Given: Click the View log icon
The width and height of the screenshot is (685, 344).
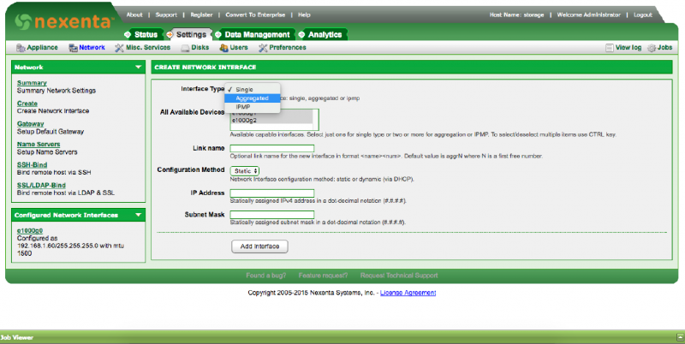Looking at the screenshot, I should (x=610, y=48).
